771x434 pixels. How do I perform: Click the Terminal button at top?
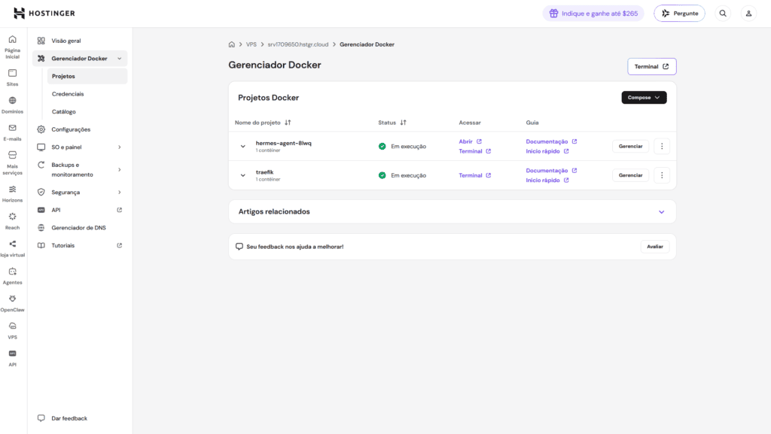coord(651,67)
